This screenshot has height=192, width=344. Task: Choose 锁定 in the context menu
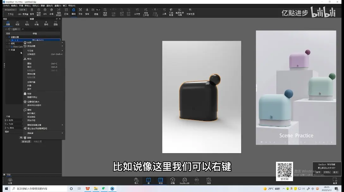click(43, 93)
